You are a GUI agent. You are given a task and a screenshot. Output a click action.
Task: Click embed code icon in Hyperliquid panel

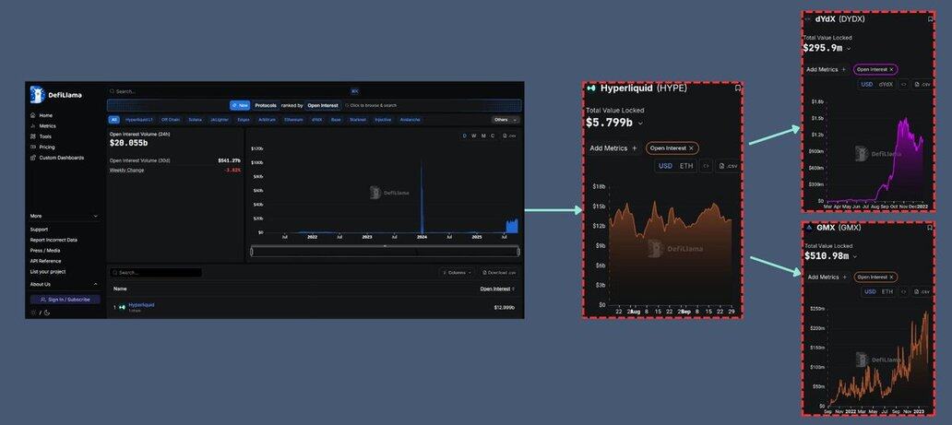(706, 166)
